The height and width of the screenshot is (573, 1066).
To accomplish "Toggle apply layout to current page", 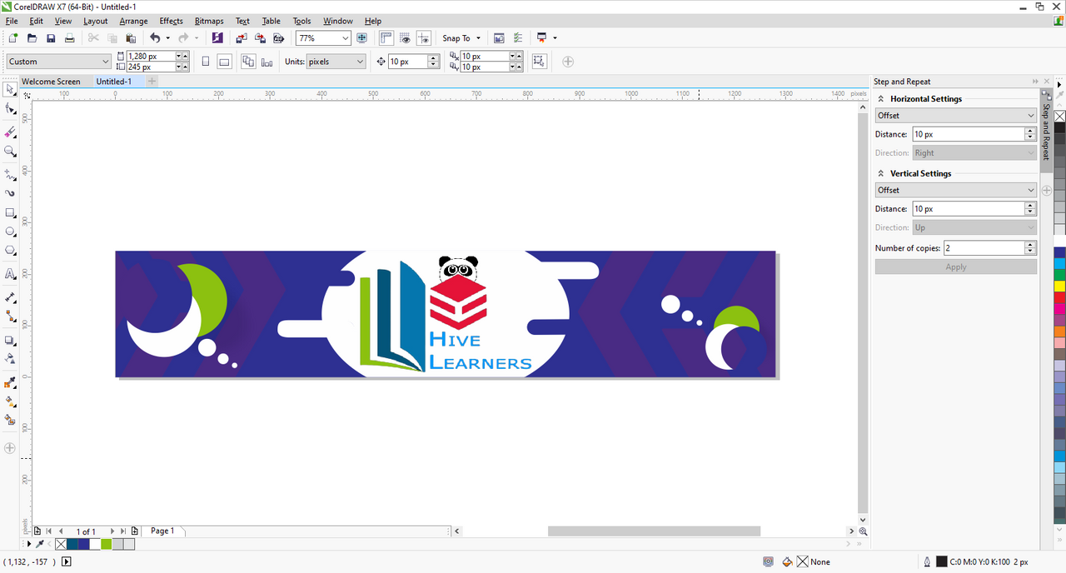I will pos(266,62).
